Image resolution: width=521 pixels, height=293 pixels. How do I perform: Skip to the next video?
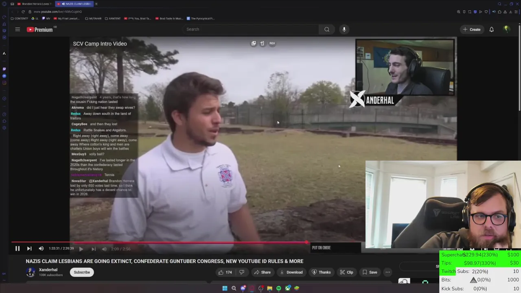(x=29, y=249)
